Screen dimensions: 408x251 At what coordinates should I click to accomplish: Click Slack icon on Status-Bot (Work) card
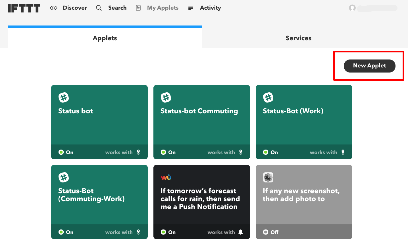[268, 97]
